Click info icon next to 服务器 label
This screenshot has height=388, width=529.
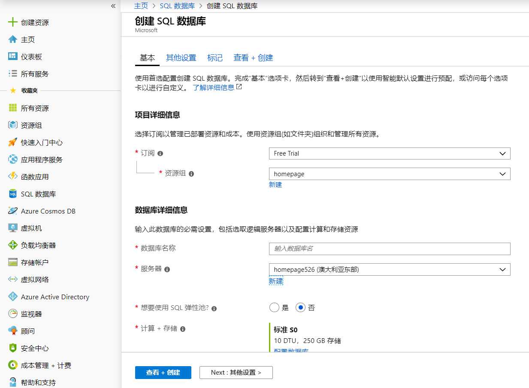coord(167,269)
